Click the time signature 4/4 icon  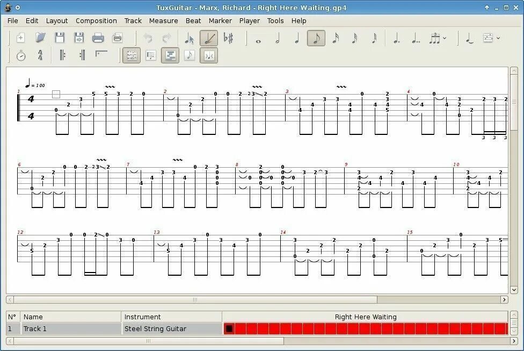point(40,55)
